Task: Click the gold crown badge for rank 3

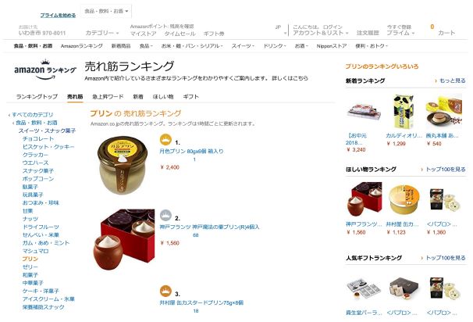Action: pos(165,292)
